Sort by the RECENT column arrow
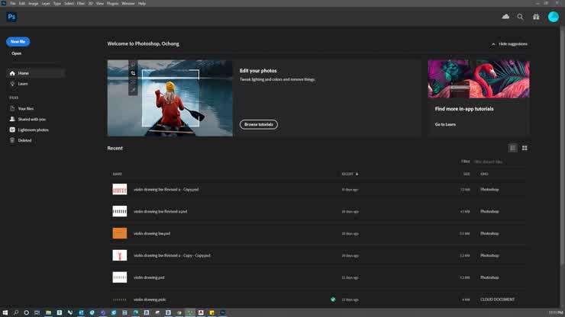565x317 pixels. (357, 174)
